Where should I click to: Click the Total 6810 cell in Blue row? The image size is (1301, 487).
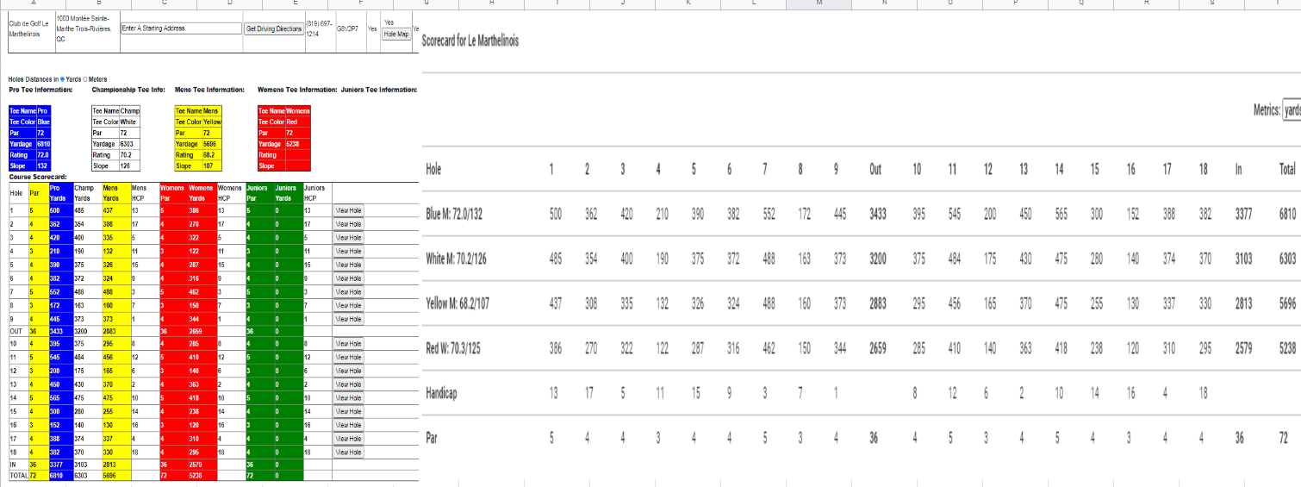[1287, 214]
